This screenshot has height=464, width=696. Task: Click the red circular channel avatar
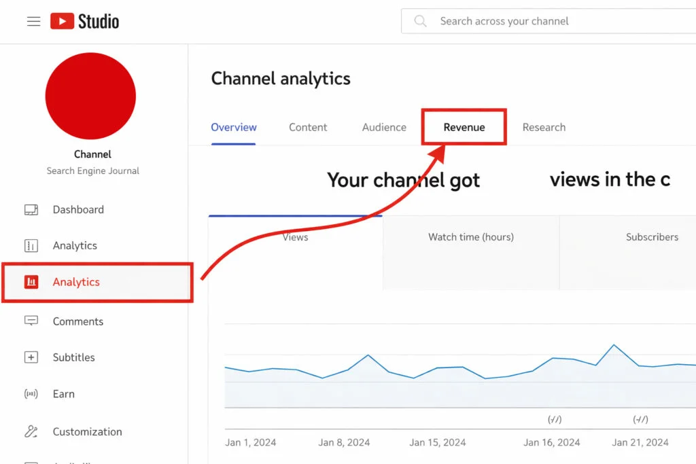pyautogui.click(x=90, y=96)
